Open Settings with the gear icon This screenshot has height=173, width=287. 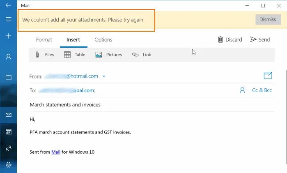[x=9, y=165]
